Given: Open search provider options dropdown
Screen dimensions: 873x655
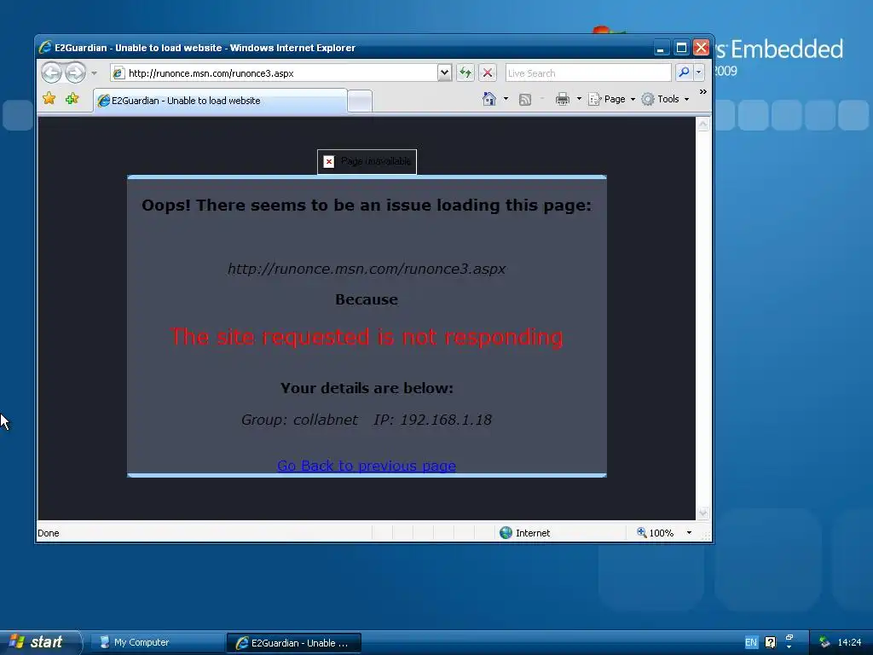Looking at the screenshot, I should tap(699, 72).
